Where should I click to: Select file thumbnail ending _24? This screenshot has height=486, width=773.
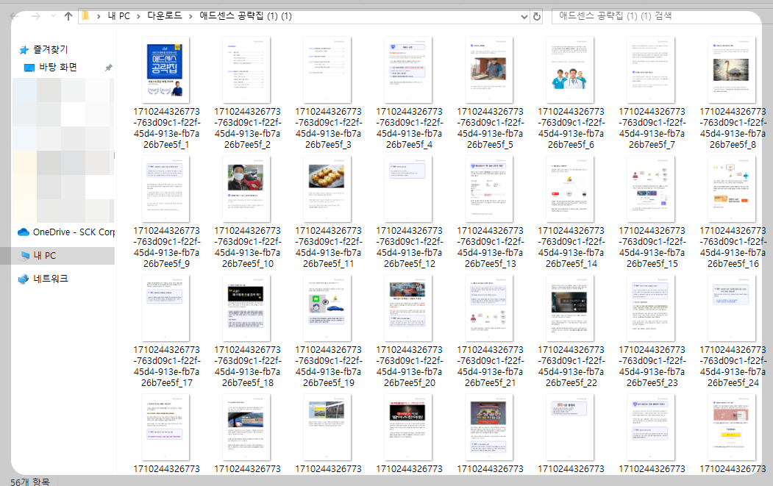[x=732, y=308]
